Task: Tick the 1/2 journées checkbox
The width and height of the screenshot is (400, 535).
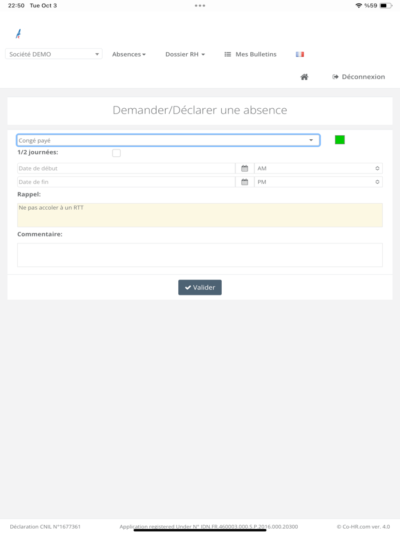Action: (117, 153)
